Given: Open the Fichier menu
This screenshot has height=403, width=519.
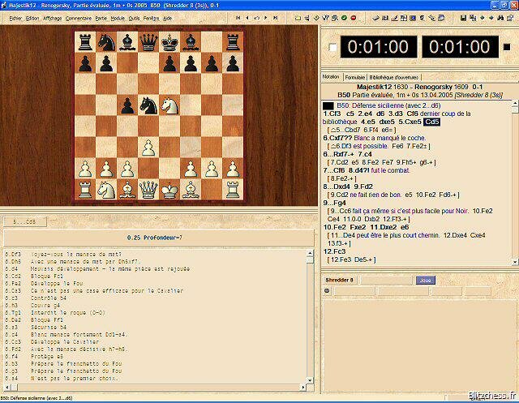Looking at the screenshot, I should 15,17.
